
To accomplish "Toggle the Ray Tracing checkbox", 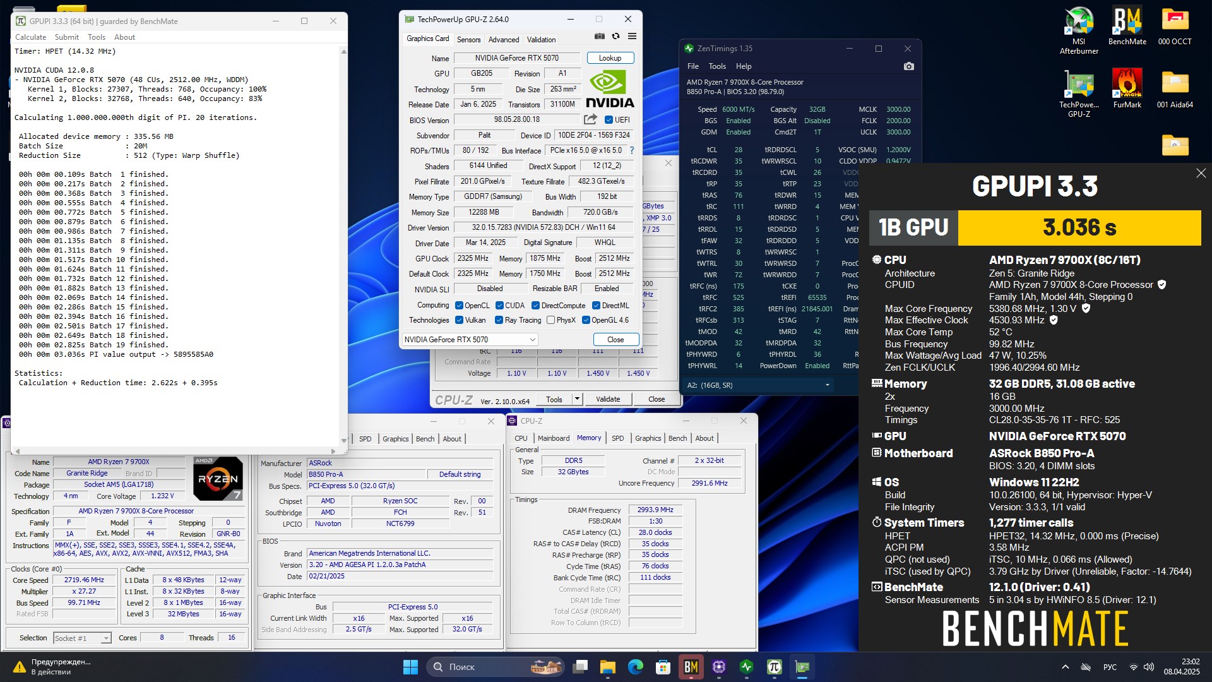I will tap(499, 320).
